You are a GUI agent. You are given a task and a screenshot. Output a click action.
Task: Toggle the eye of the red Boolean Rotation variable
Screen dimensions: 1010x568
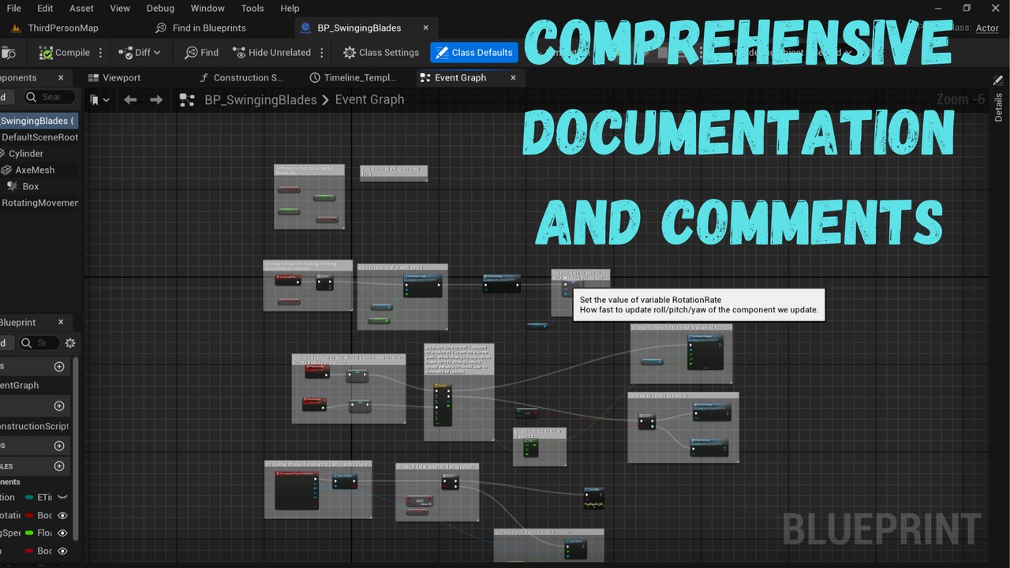[63, 515]
